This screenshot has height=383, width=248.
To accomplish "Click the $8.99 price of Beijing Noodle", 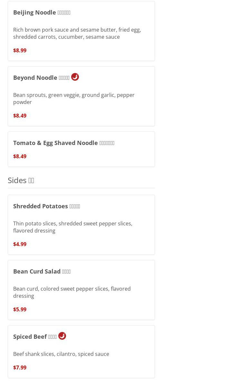I will 20,50.
